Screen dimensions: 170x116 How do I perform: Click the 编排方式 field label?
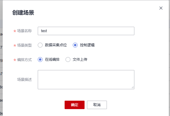24,60
